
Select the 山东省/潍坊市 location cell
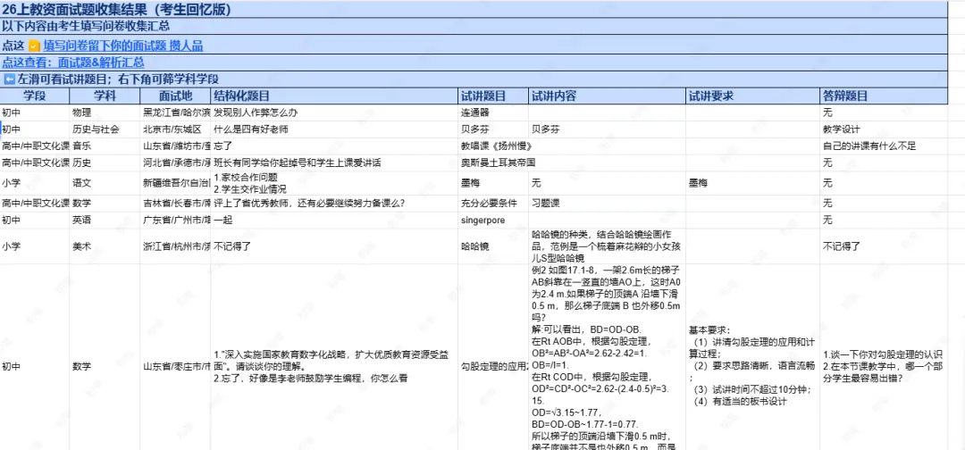pos(175,146)
